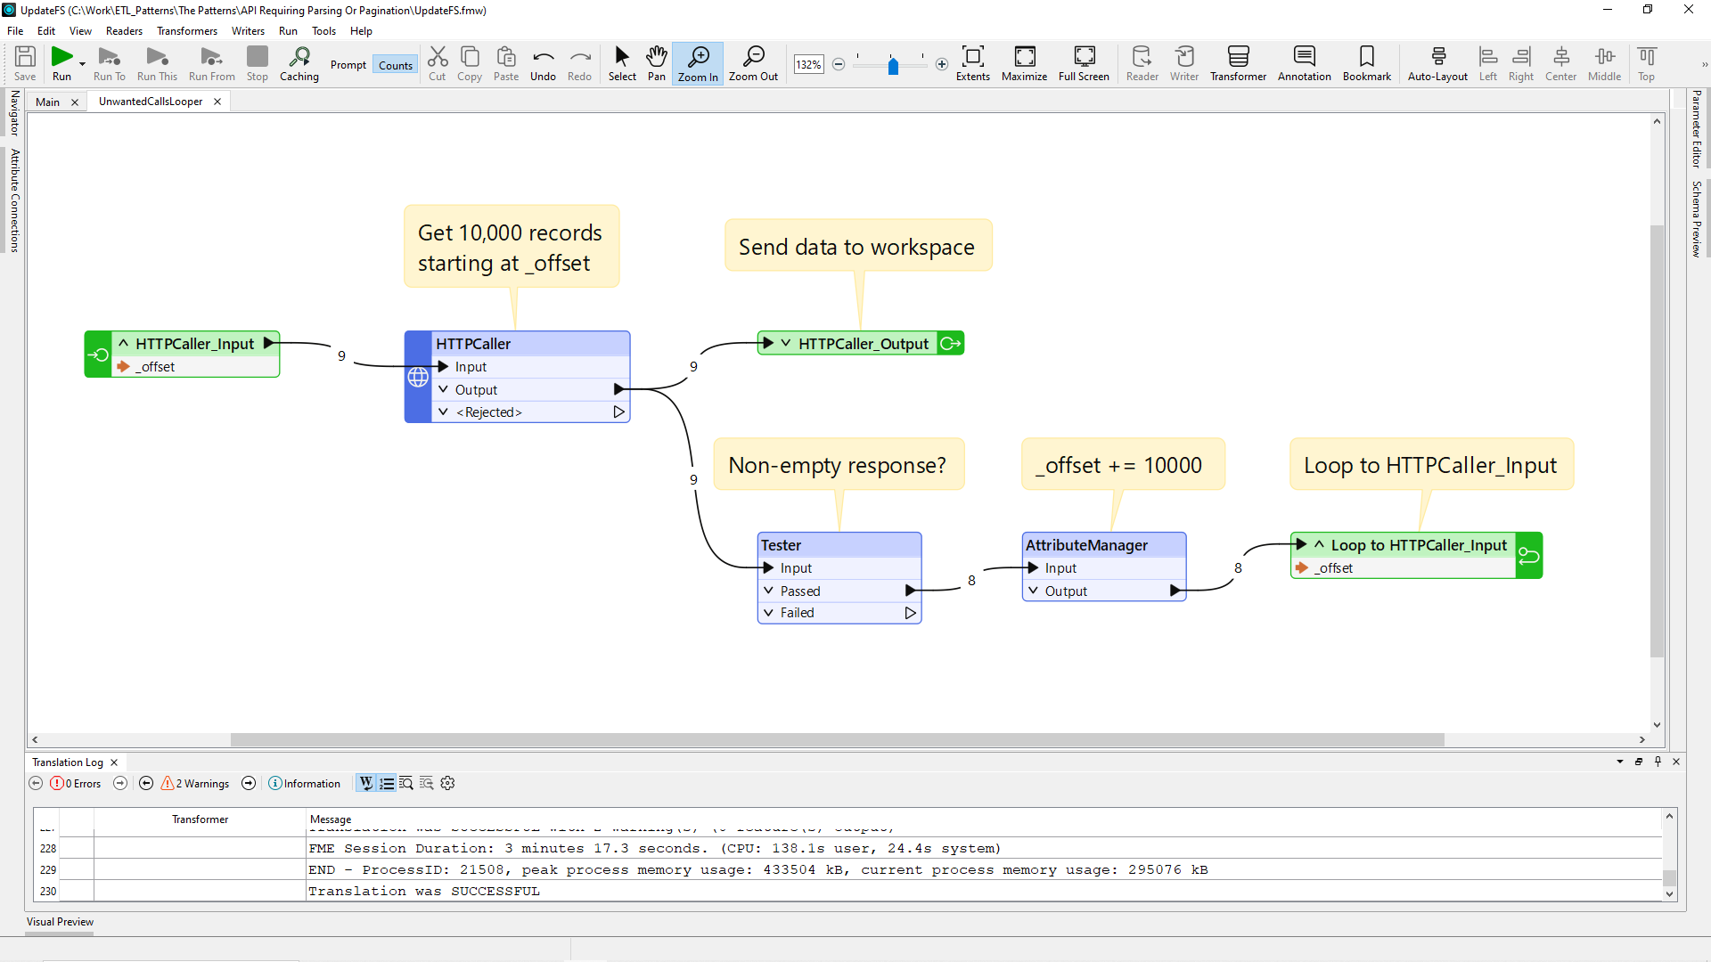Select the Zoom In tool
Screen dimensions: 1711x962
coord(698,62)
